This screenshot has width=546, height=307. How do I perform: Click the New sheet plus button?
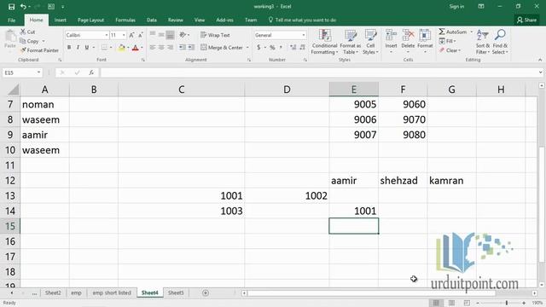pyautogui.click(x=206, y=293)
